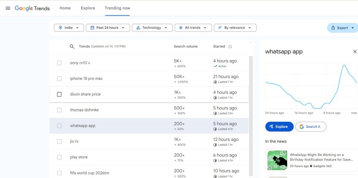Click the 50K+ search volume value
Screen dimensions: 358x178
pyautogui.click(x=179, y=76)
